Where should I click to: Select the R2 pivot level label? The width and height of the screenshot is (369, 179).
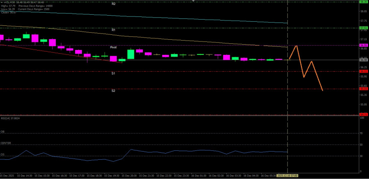tap(114, 4)
